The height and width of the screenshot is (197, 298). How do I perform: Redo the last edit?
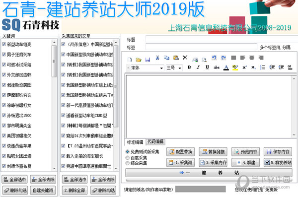tap(223, 58)
